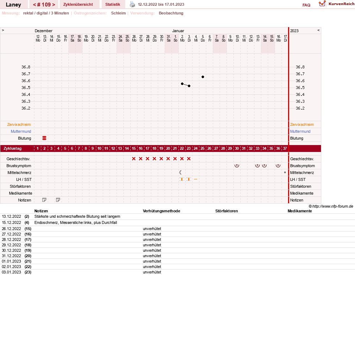This screenshot has width=355, height=348.
Task: Click the right-side Muttermund label
Action: pyautogui.click(x=300, y=131)
